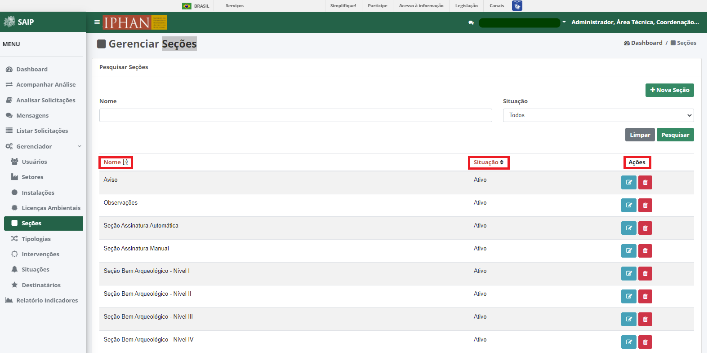Open the Situação filter dropdown
Image resolution: width=708 pixels, height=355 pixels.
click(598, 115)
